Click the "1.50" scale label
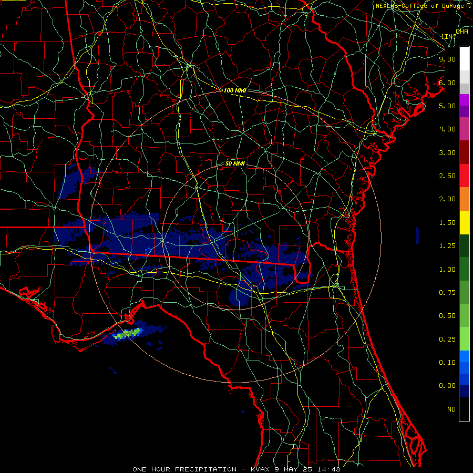The image size is (473, 473). [x=447, y=223]
